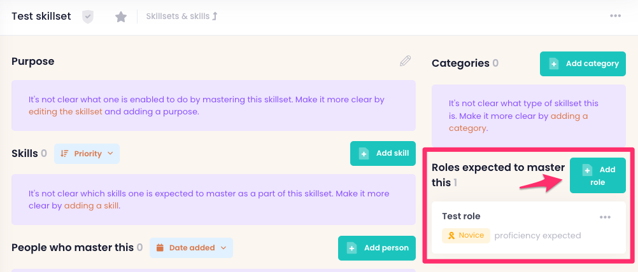Click the pencil icon to edit Purpose
Viewport: 638px width, 272px height.
(x=405, y=61)
